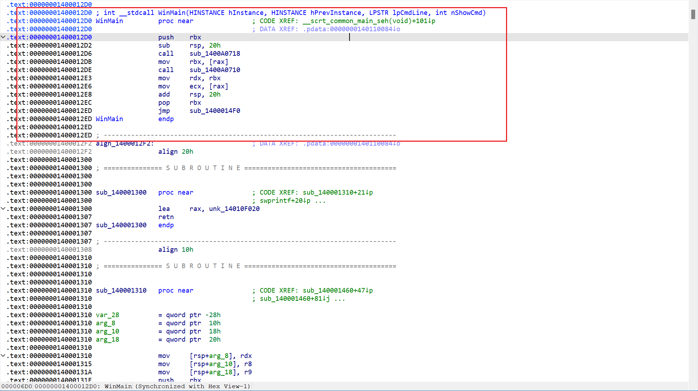Click the sub_140001460+47 code xref
This screenshot has height=391, width=698.
[x=337, y=290]
